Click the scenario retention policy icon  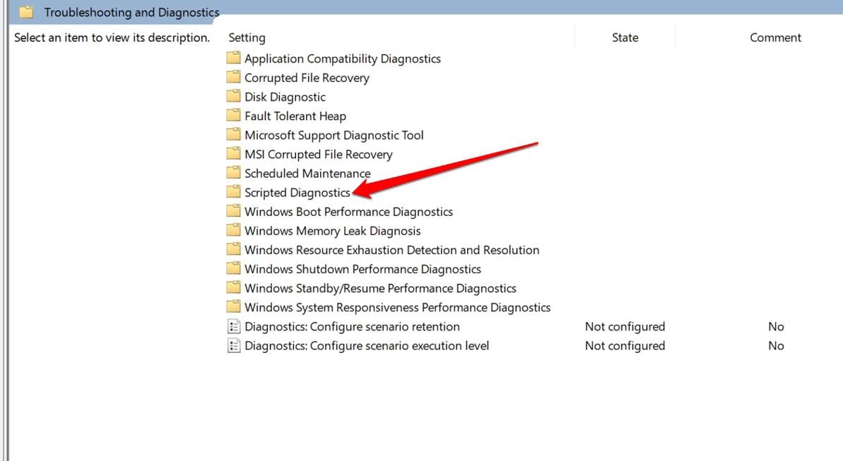click(x=233, y=326)
